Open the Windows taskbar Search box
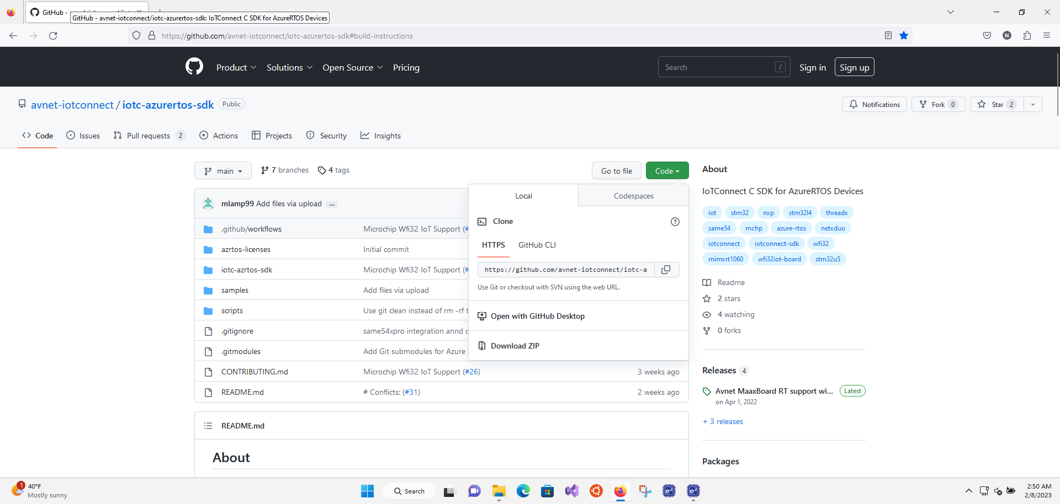Viewport: 1060px width, 504px height. 409,491
